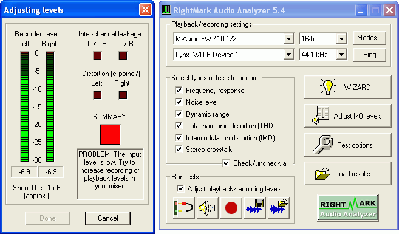The width and height of the screenshot is (399, 234).
Task: Toggle Intermodulation distortion (IMD) checkbox
Action: pos(179,137)
